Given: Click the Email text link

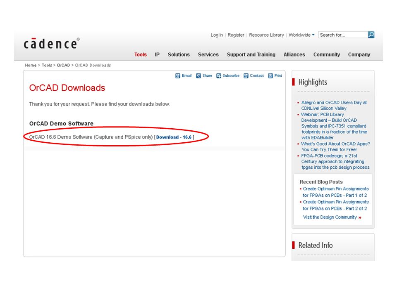Looking at the screenshot, I should pos(187,75).
